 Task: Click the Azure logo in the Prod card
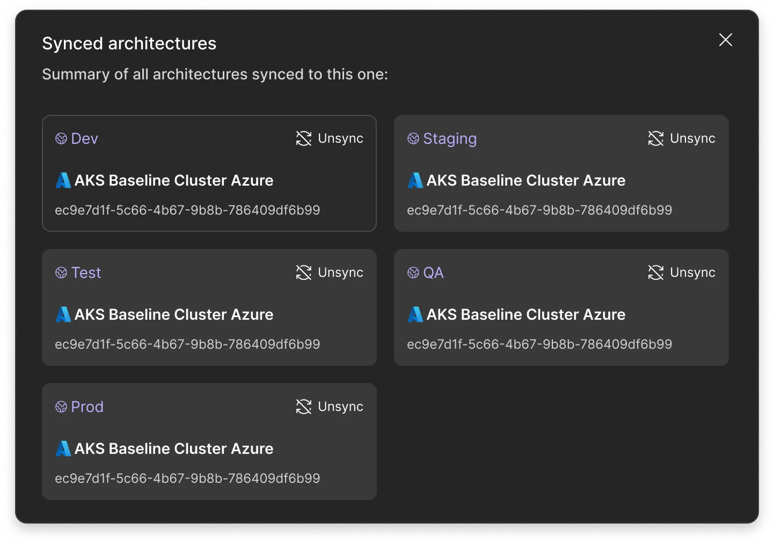pyautogui.click(x=63, y=449)
